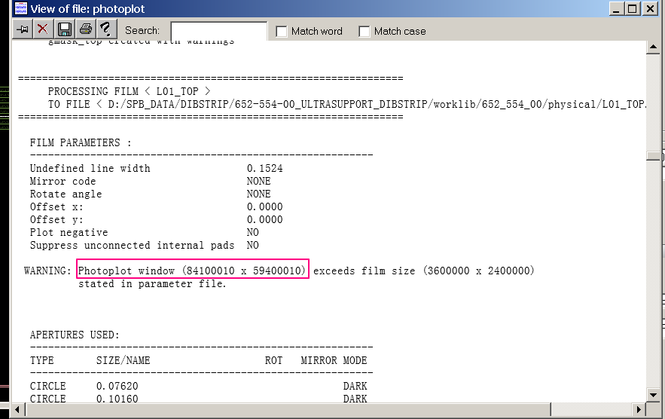
Task: Open help with the question mark icon
Action: point(106,29)
